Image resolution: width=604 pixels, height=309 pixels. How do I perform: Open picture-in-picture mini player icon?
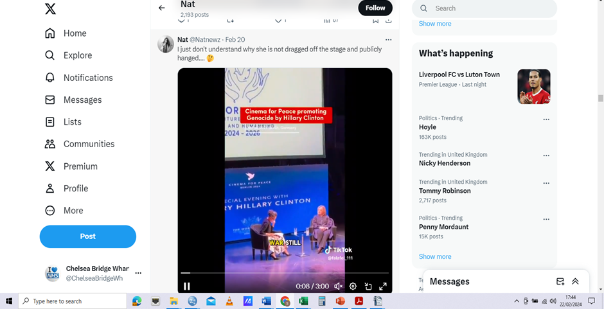click(x=368, y=287)
